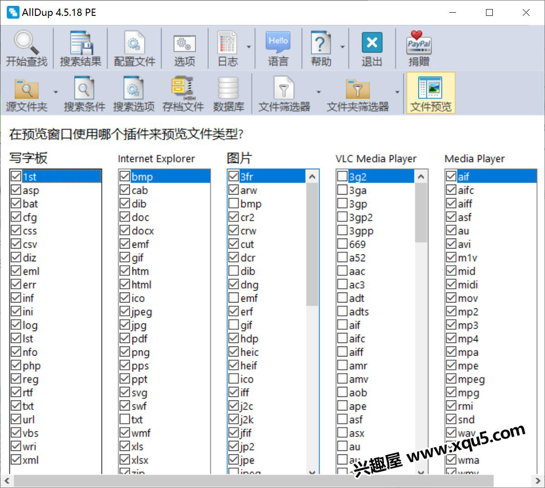Uncheck 1st in the 写字板 list

(x=16, y=176)
